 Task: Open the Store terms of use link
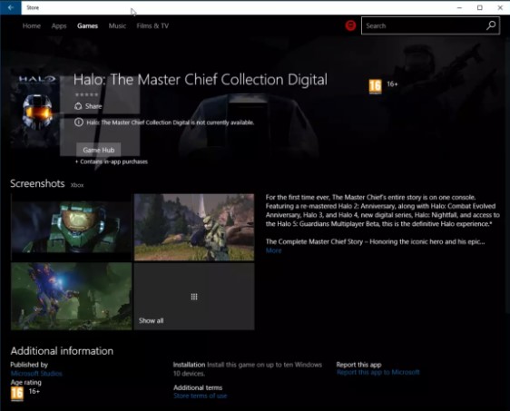pyautogui.click(x=200, y=396)
